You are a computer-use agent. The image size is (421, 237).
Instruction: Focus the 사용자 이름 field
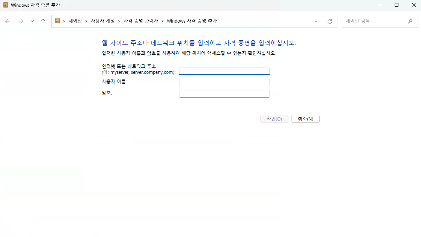tap(224, 83)
